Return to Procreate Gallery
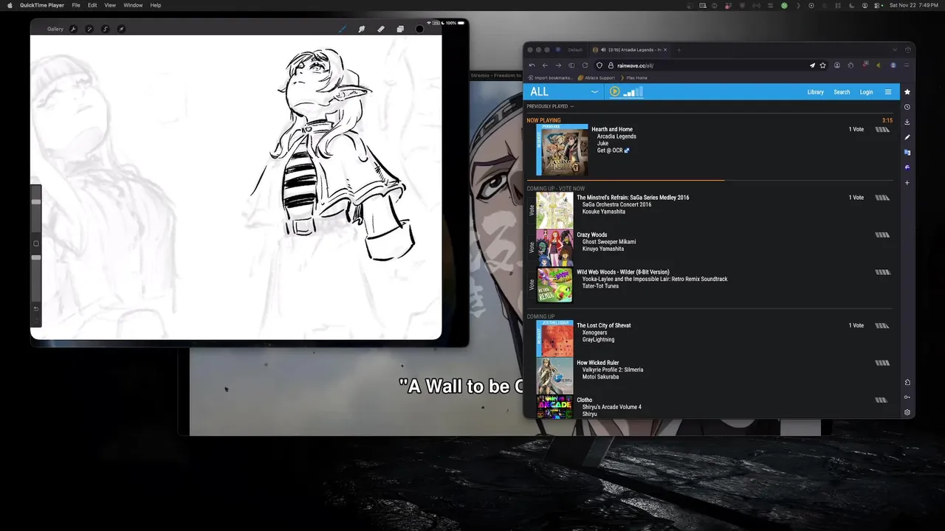 pyautogui.click(x=55, y=29)
